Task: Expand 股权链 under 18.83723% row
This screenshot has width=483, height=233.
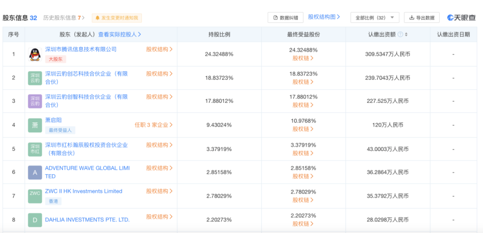Action: [303, 82]
